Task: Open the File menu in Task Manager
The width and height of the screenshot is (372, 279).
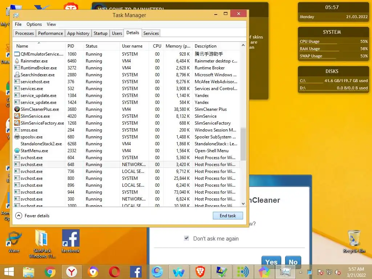Action: (x=18, y=24)
